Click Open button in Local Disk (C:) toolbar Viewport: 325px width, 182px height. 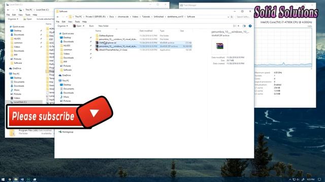click(27, 19)
